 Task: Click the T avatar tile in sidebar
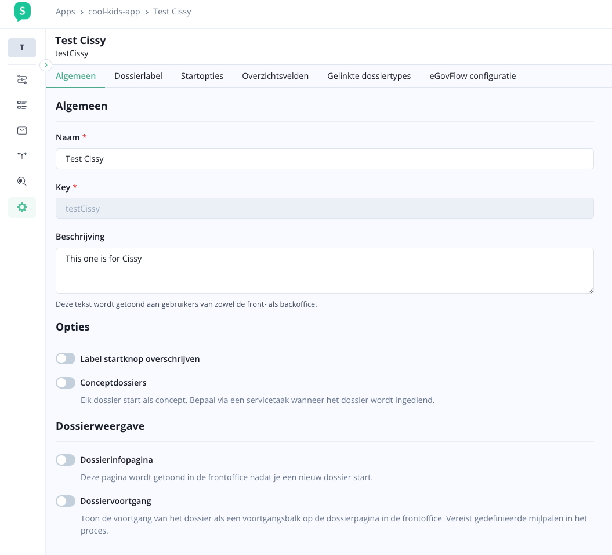coord(22,48)
